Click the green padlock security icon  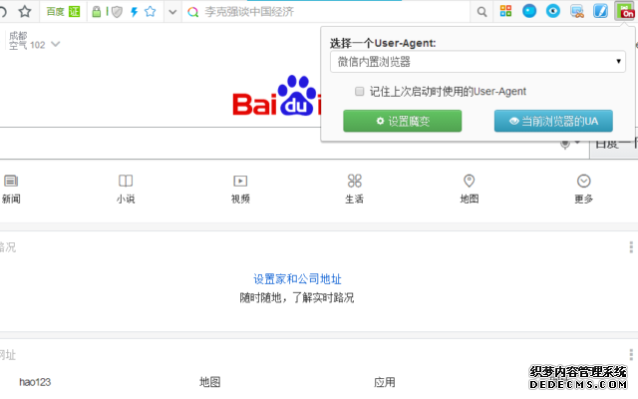[x=97, y=11]
